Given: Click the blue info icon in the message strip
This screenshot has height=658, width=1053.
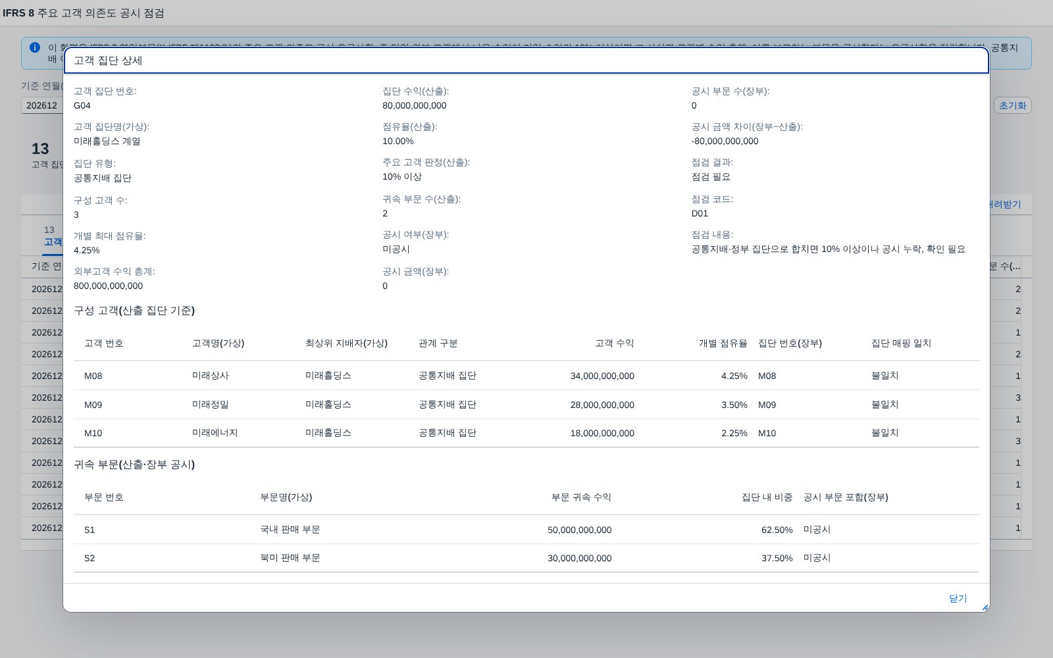Looking at the screenshot, I should (x=35, y=48).
